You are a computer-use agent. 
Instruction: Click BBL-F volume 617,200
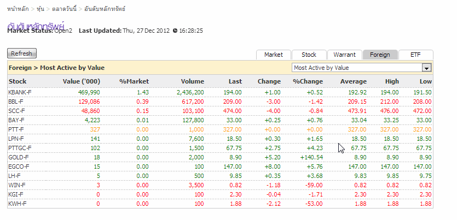[193, 102]
